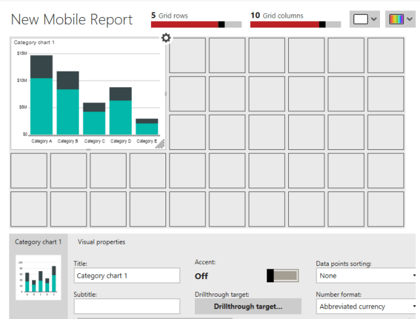Select the Category chart 1 tab

click(x=38, y=242)
